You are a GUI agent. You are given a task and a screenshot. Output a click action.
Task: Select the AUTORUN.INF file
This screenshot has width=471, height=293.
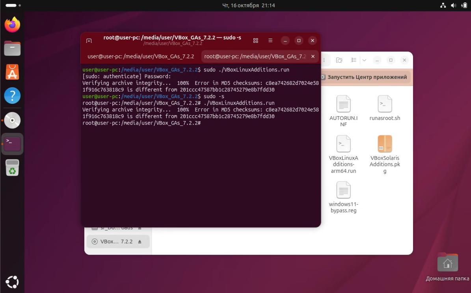(343, 111)
